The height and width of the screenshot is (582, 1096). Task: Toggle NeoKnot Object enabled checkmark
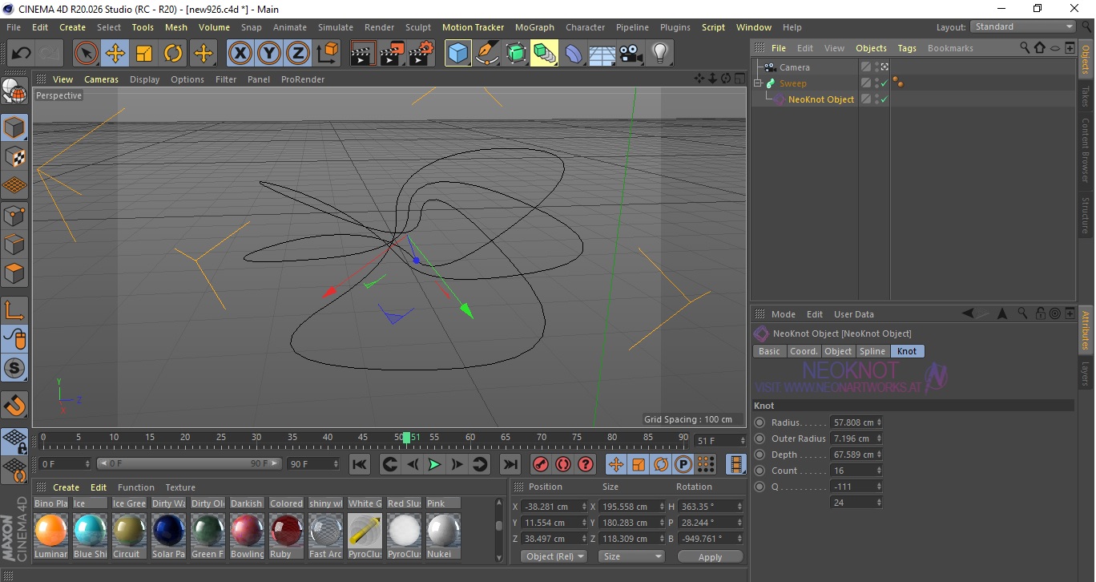click(x=884, y=99)
